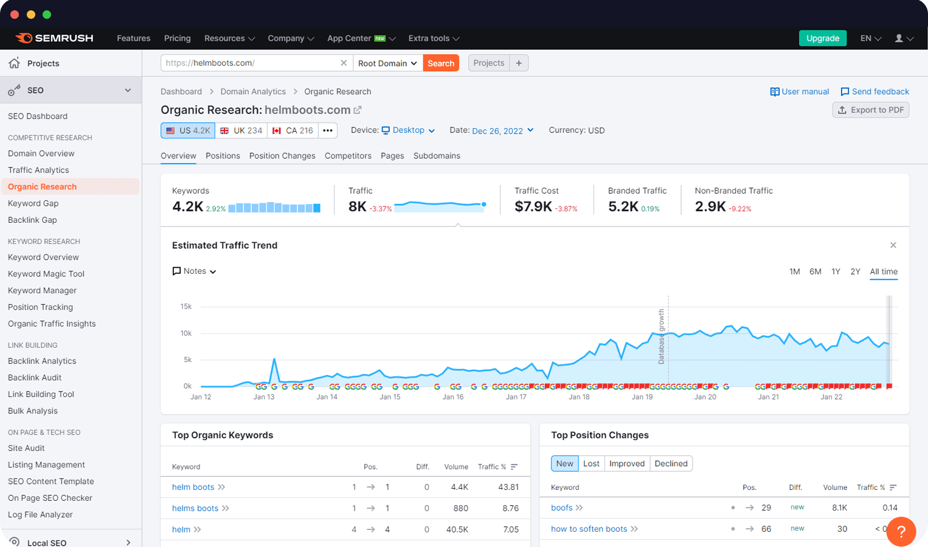The width and height of the screenshot is (928, 547).
Task: Open the Root Domain dropdown
Action: click(387, 63)
